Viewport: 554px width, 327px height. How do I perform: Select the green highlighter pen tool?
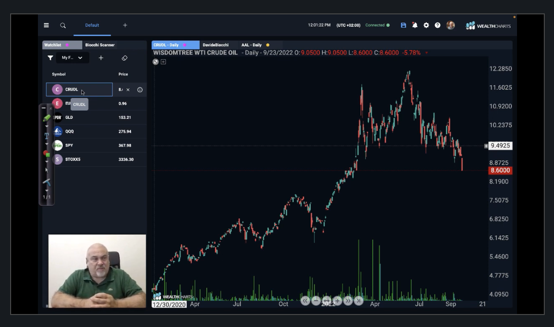click(x=47, y=118)
